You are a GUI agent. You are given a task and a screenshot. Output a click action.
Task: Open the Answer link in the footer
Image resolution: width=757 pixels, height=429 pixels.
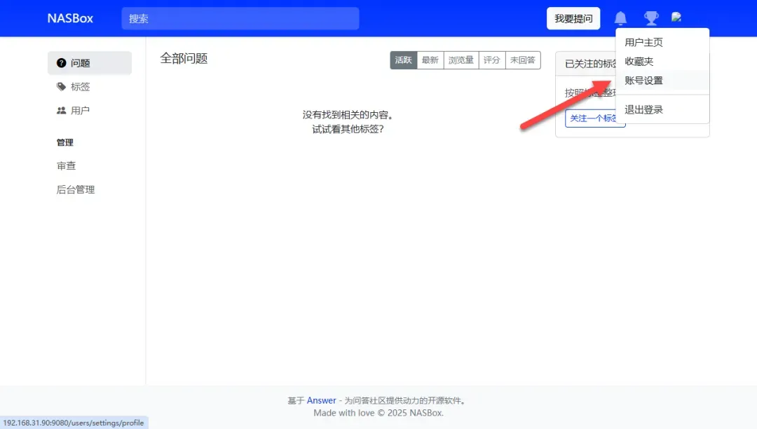click(321, 401)
